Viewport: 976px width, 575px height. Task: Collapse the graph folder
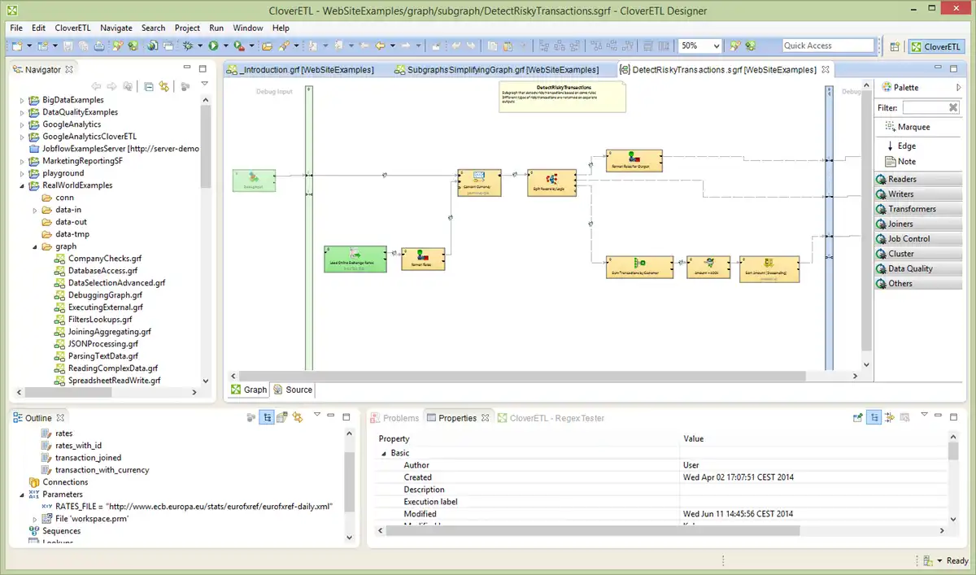(35, 246)
